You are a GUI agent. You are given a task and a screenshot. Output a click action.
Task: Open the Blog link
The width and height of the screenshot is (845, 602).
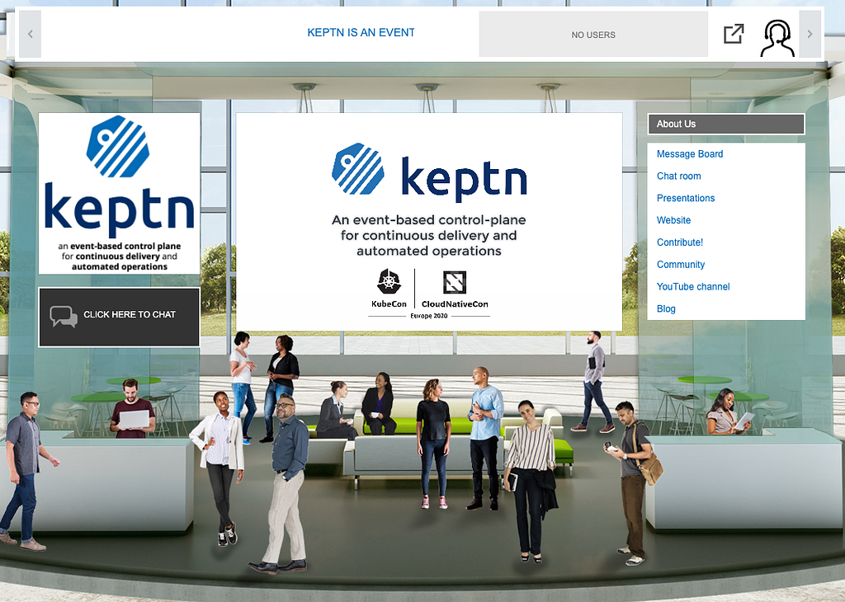coord(666,308)
